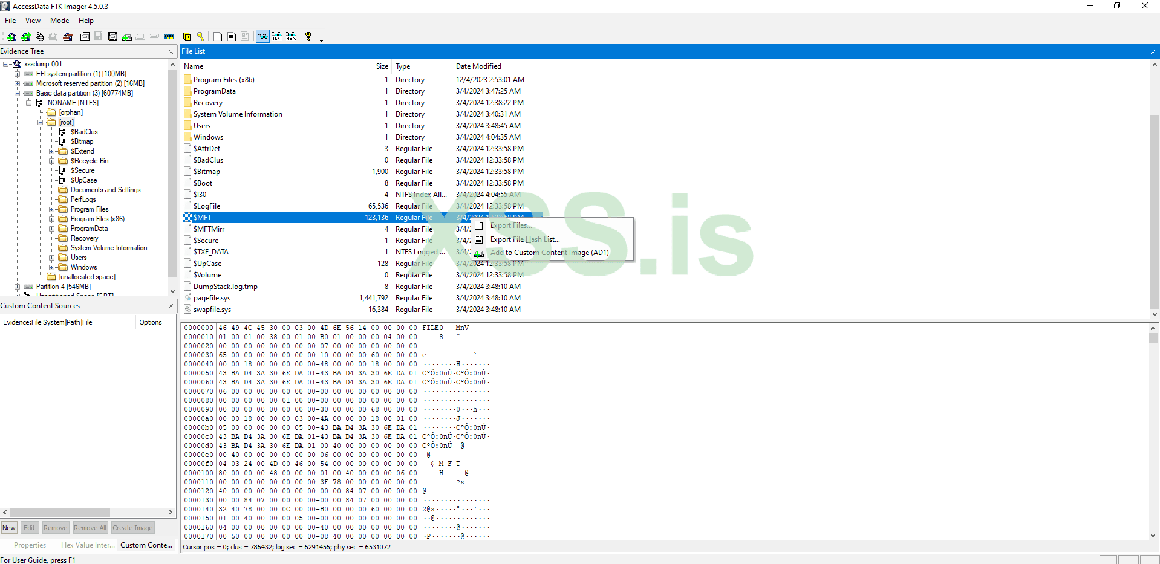Click toolbar Add to Custom Content Image icon

[126, 37]
